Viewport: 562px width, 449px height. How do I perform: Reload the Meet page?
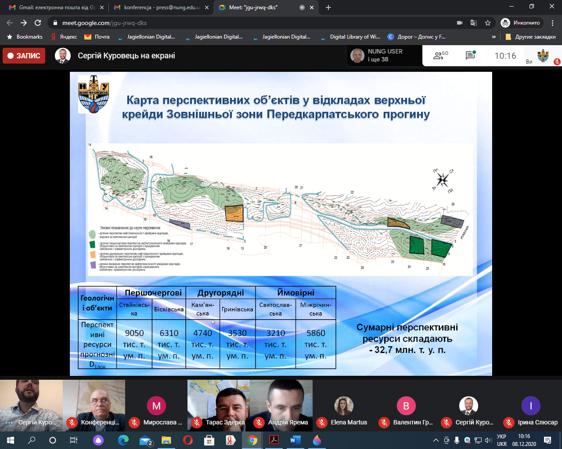(x=38, y=23)
